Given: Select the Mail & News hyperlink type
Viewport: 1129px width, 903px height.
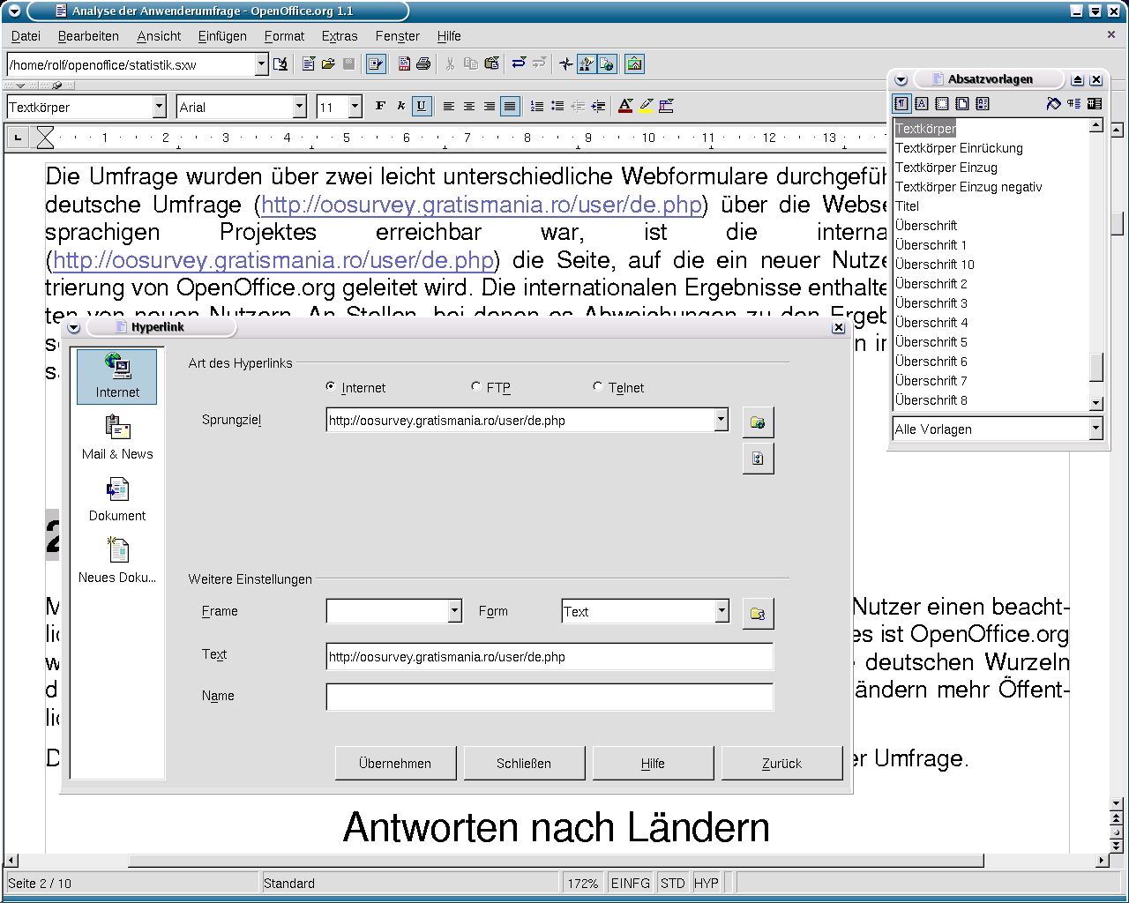Looking at the screenshot, I should tap(117, 438).
